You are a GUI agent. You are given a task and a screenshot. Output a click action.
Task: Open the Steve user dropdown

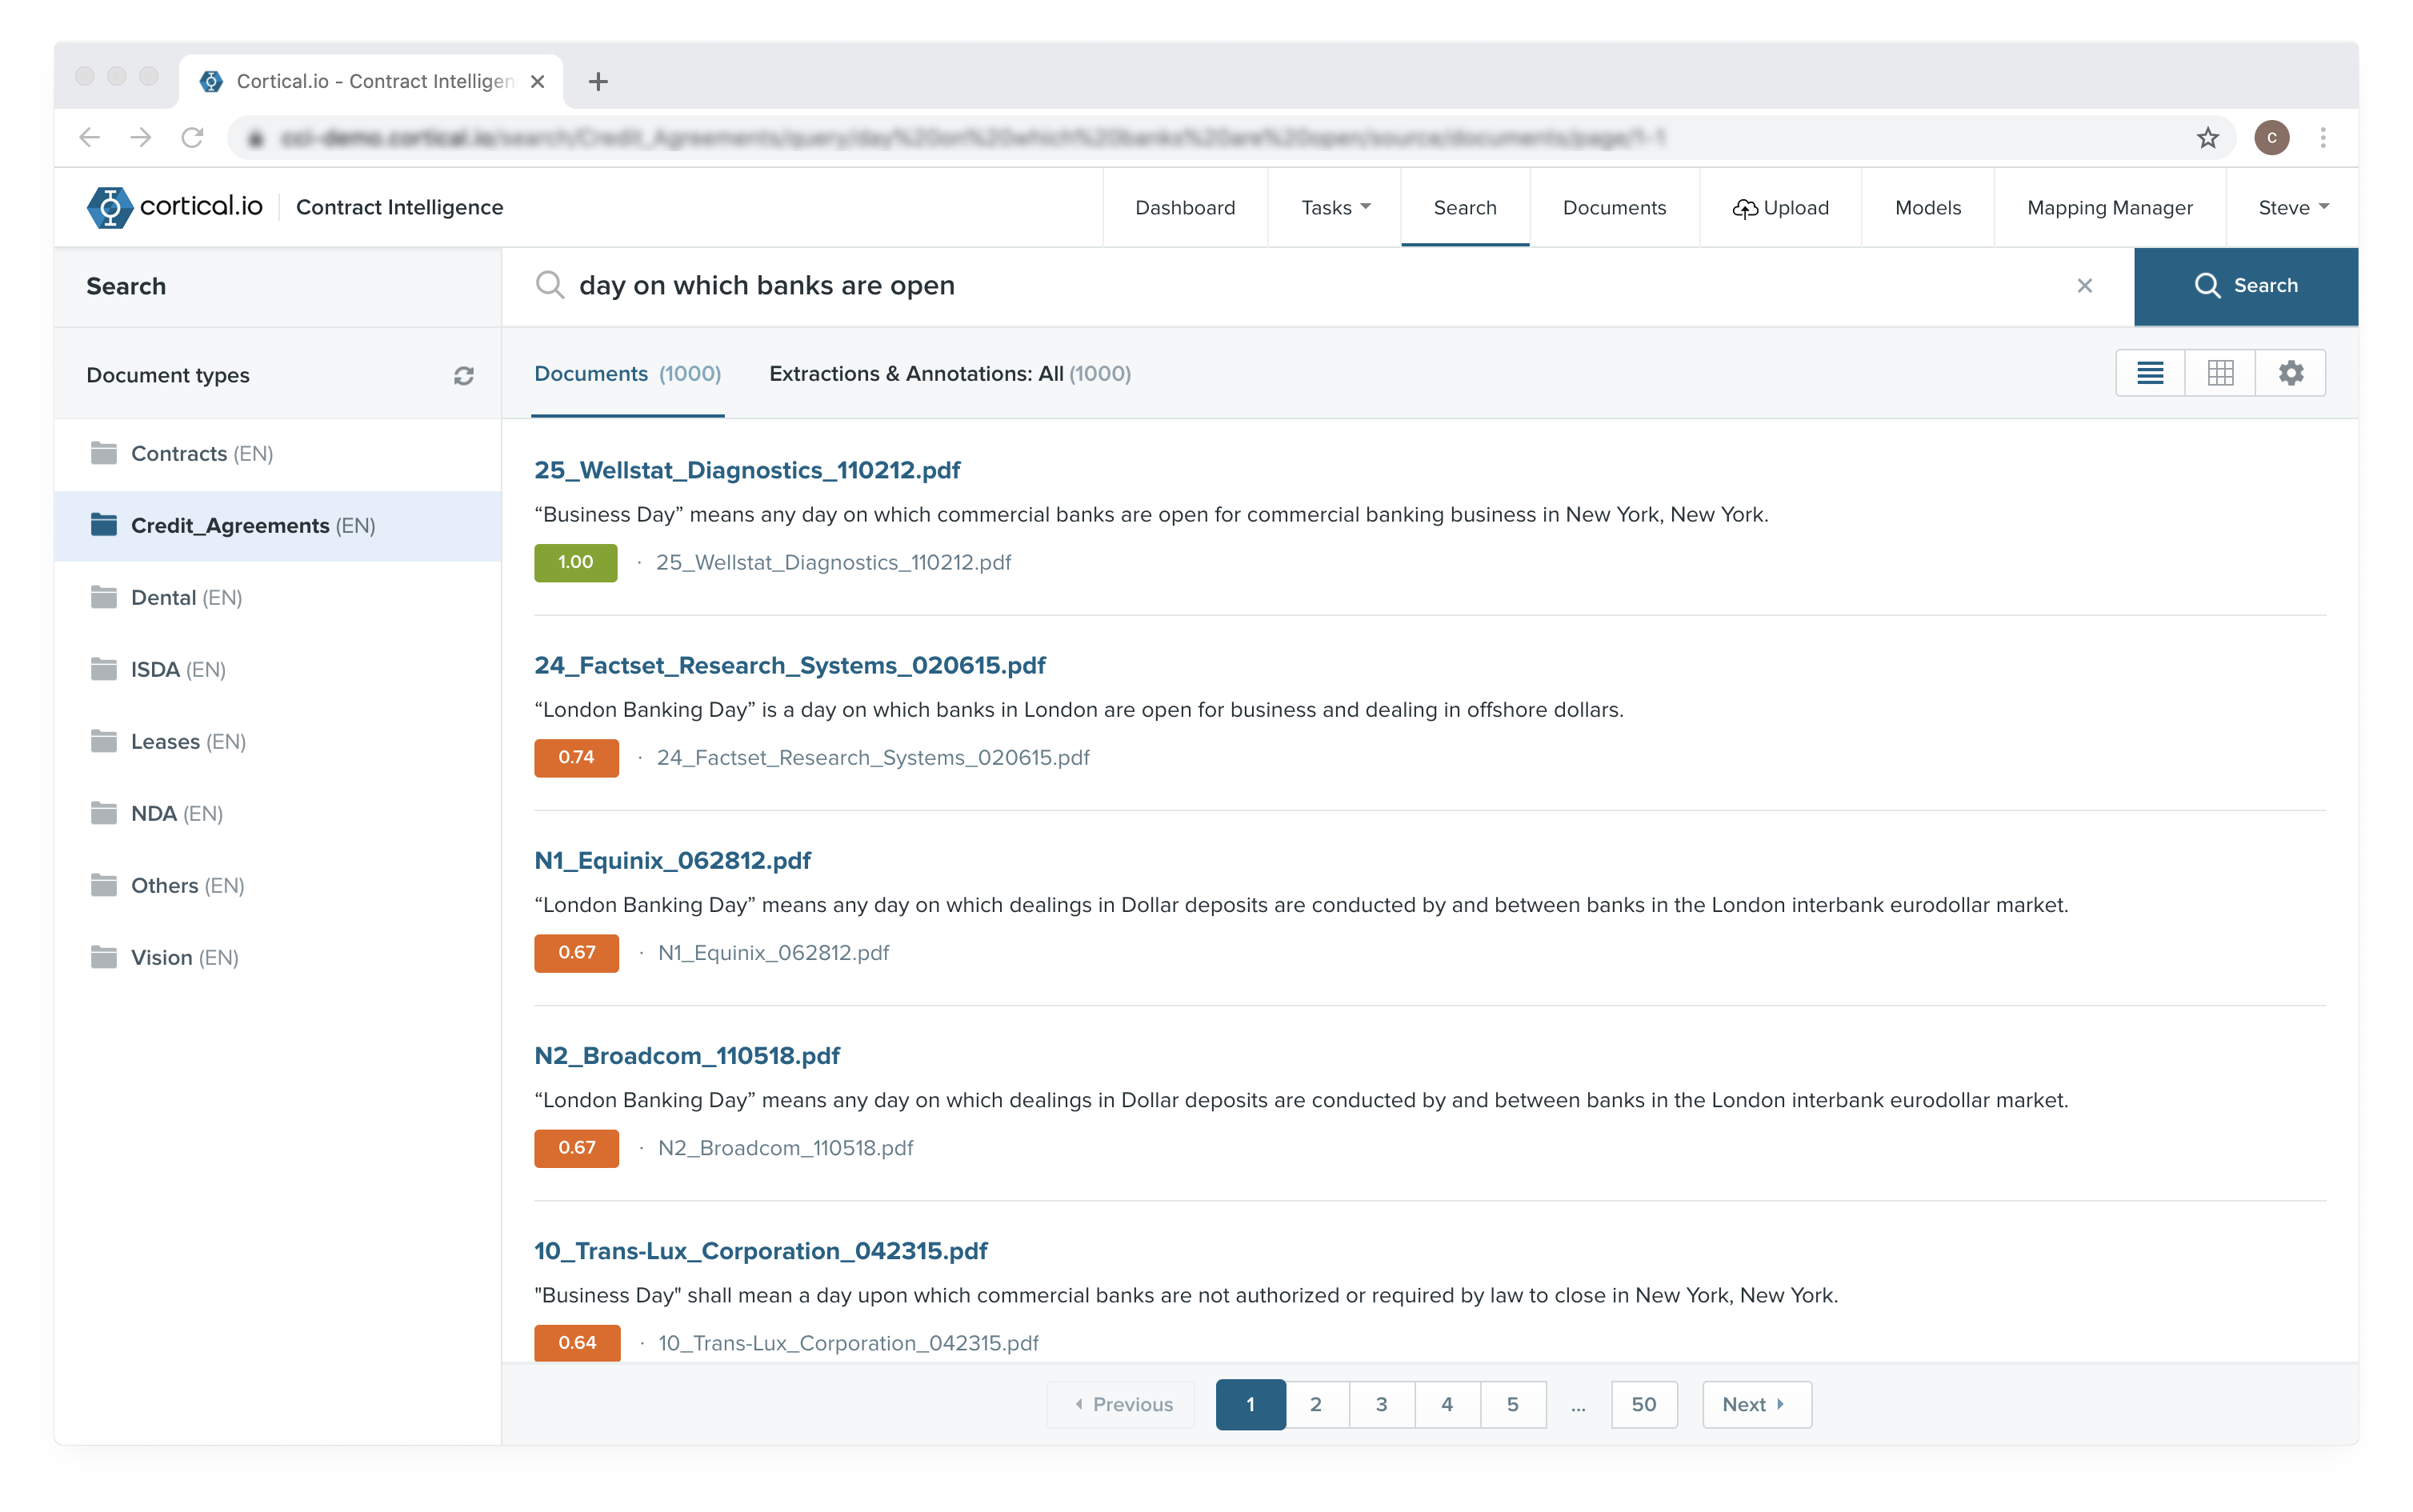point(2292,207)
